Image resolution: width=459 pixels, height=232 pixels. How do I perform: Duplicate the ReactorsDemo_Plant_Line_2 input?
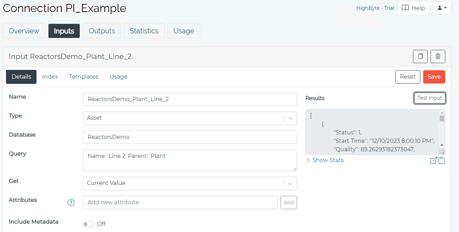pyautogui.click(x=420, y=56)
